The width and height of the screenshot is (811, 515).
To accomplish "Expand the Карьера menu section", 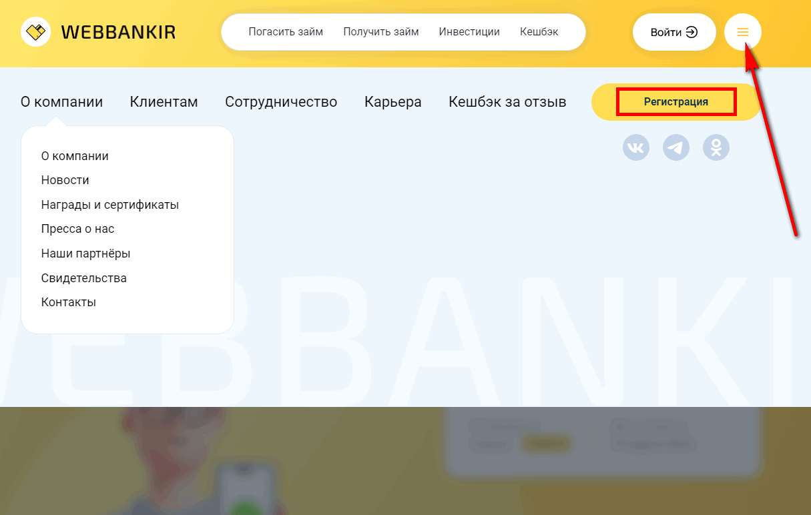I will tap(393, 102).
